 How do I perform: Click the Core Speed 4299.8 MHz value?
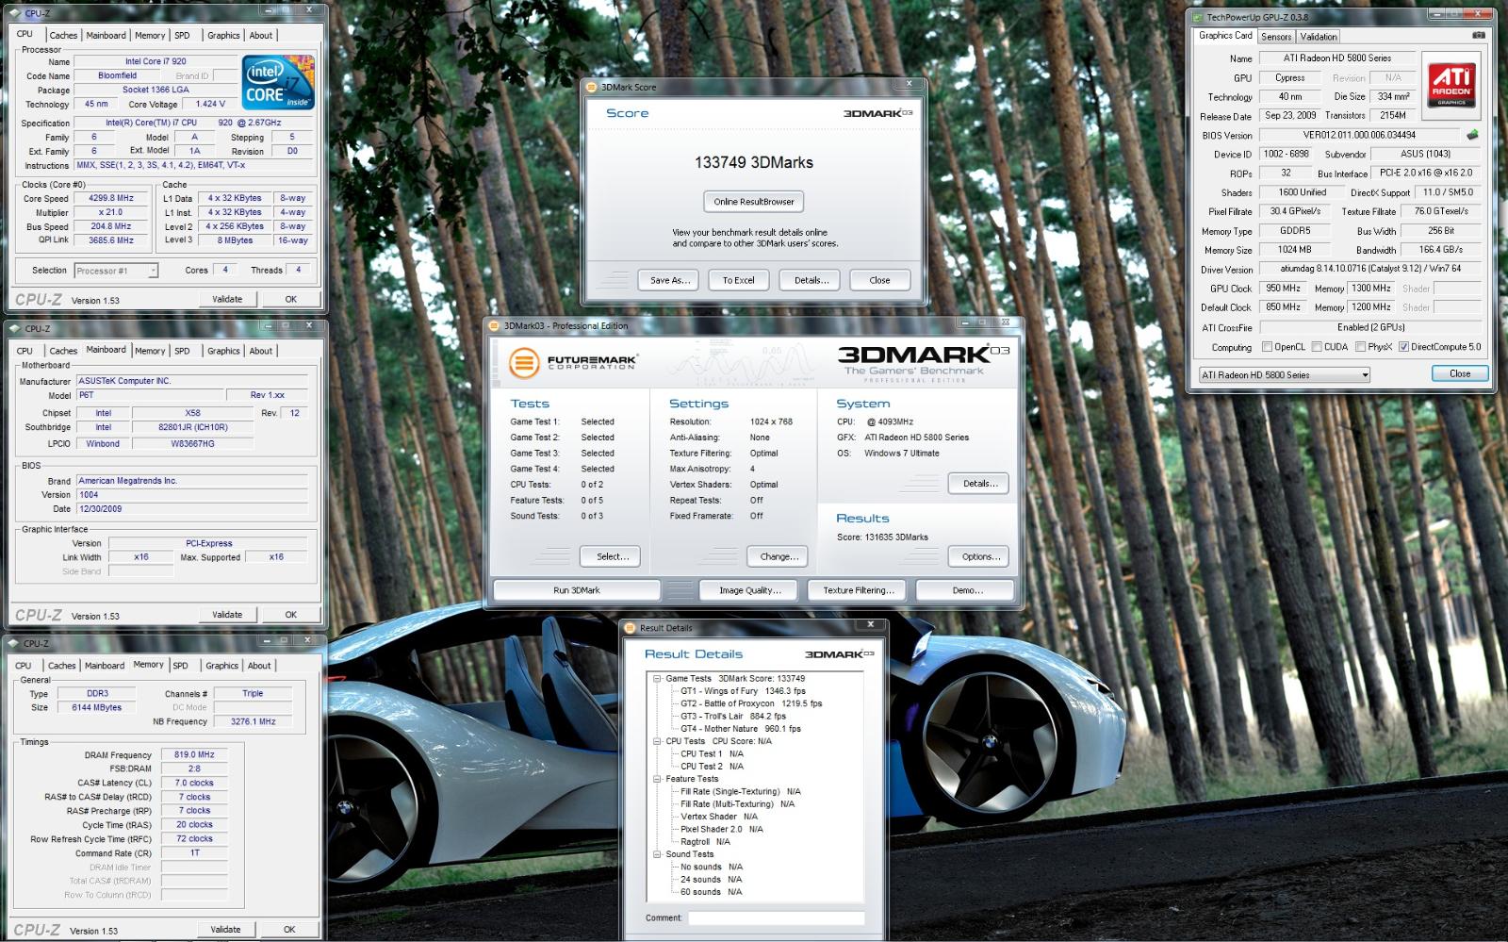111,198
